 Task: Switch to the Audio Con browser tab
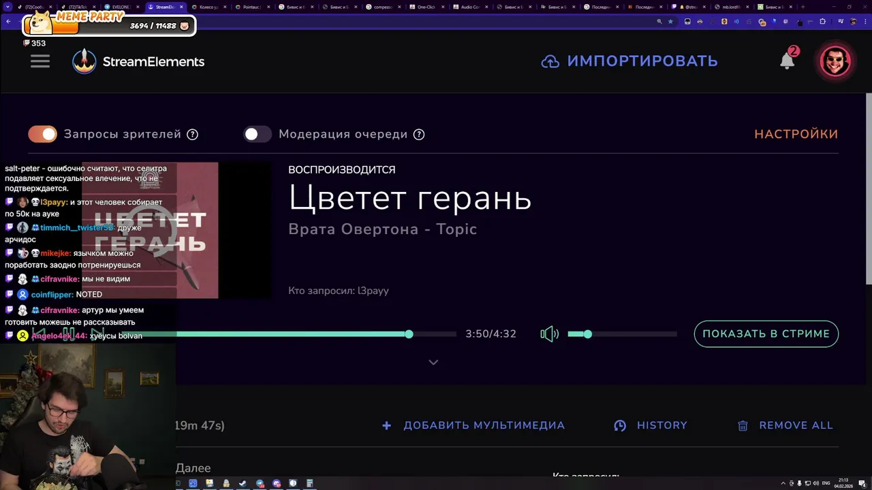469,7
